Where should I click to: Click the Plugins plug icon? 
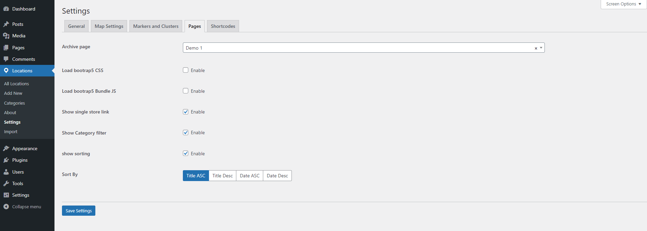point(6,160)
